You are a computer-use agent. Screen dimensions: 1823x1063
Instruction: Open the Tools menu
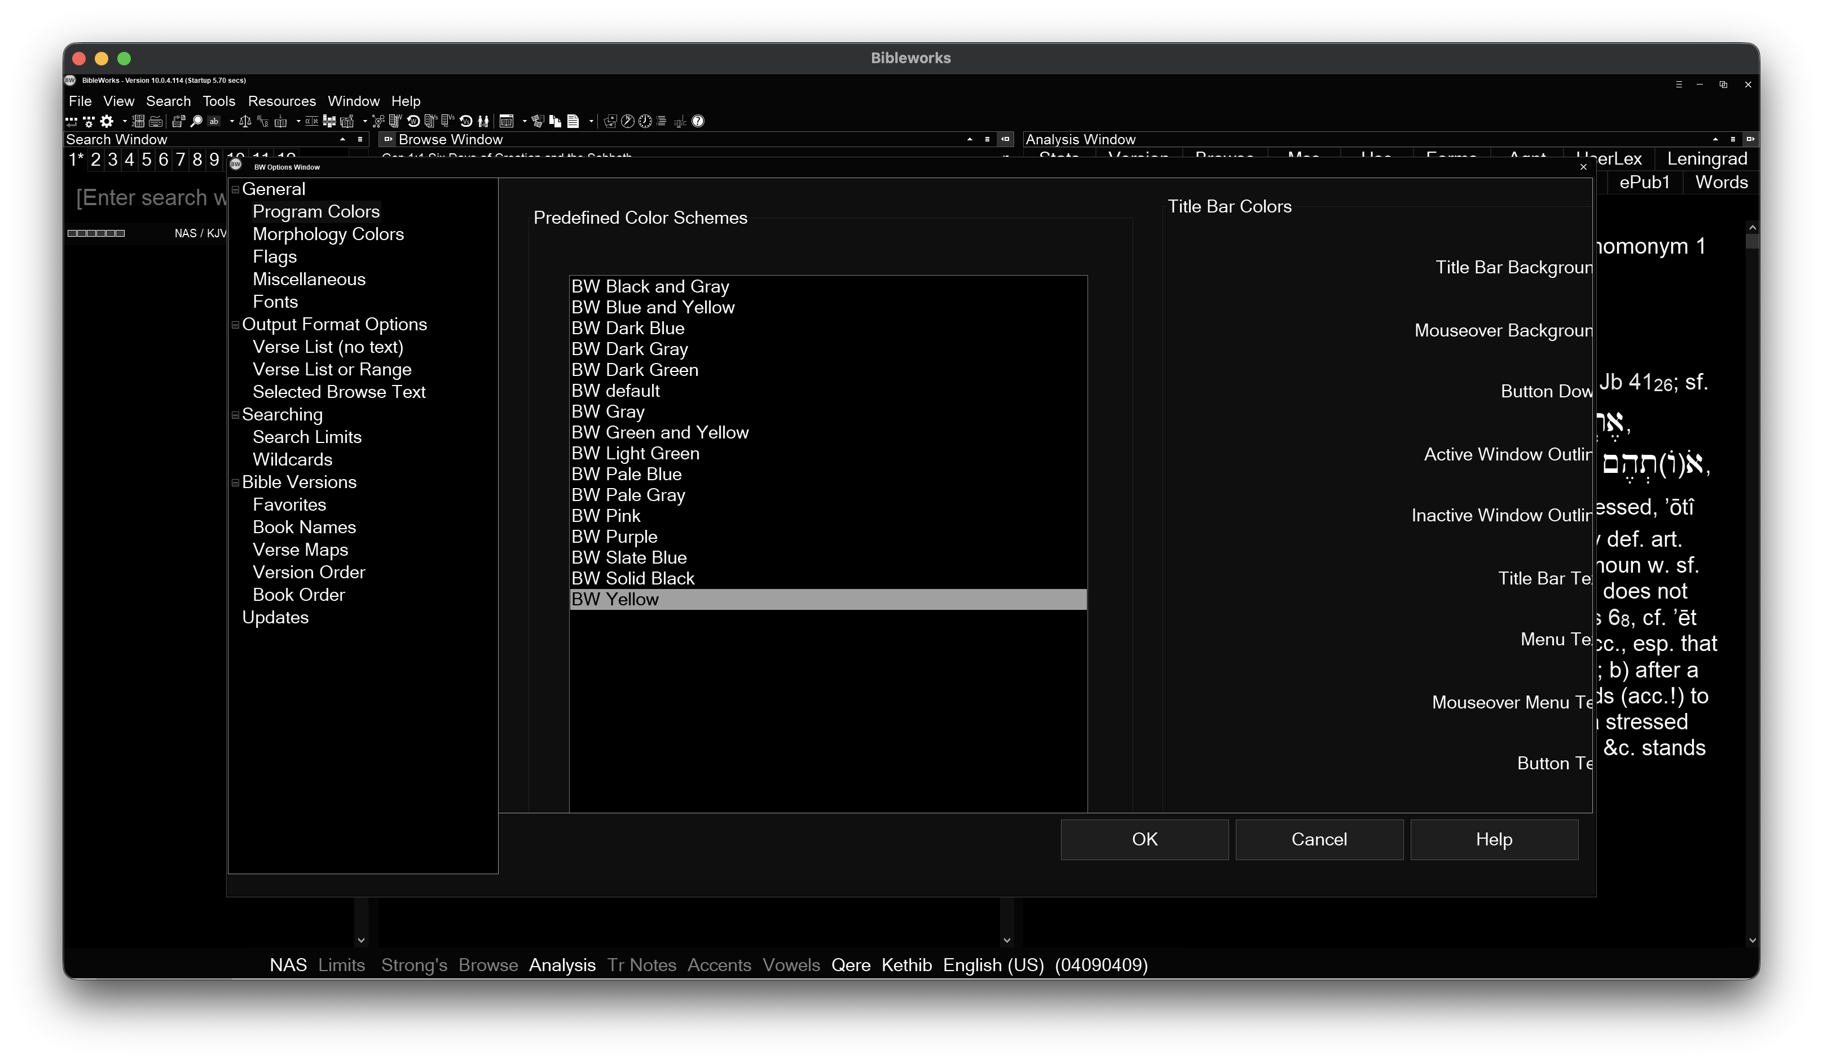(x=218, y=101)
